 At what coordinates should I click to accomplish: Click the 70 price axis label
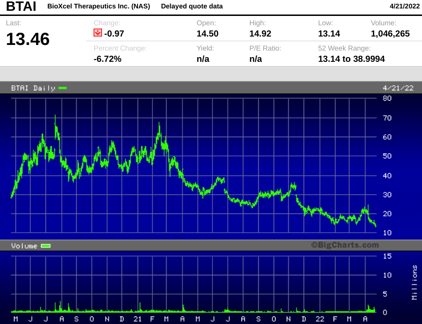click(x=387, y=118)
